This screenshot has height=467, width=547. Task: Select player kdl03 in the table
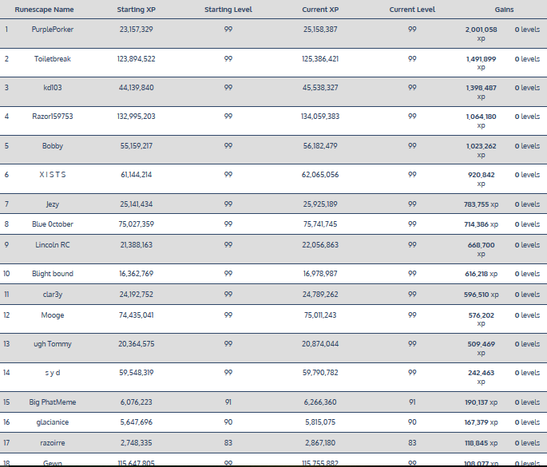pos(53,88)
